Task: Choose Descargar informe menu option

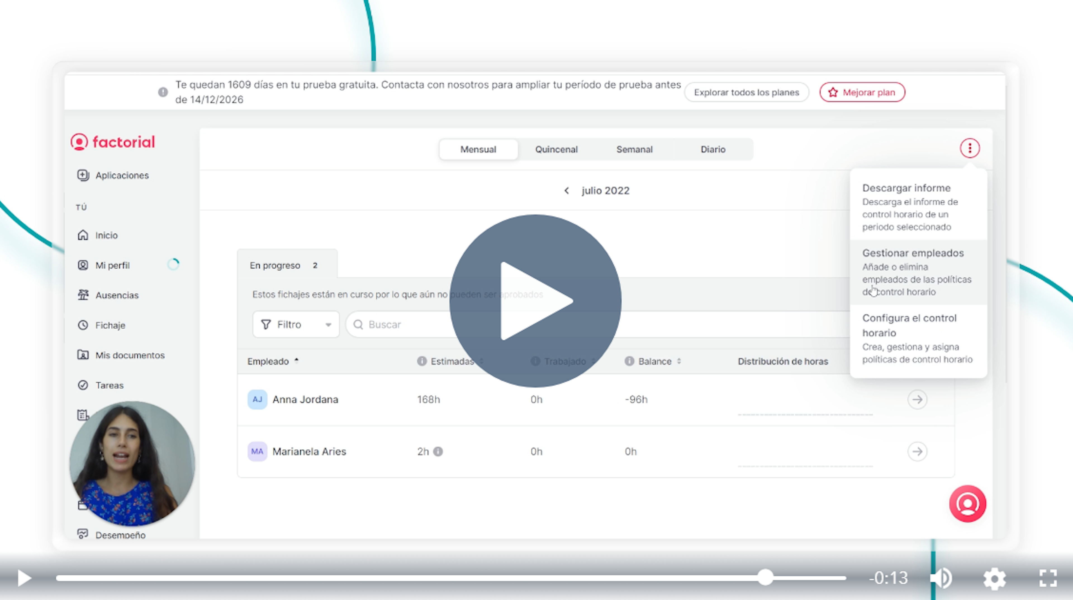Action: (x=918, y=207)
